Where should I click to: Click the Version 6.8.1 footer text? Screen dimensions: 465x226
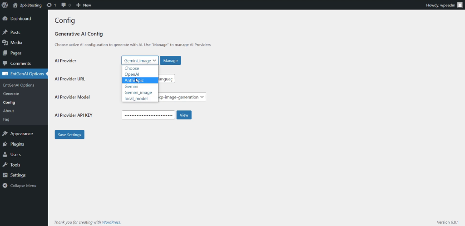[x=448, y=222]
